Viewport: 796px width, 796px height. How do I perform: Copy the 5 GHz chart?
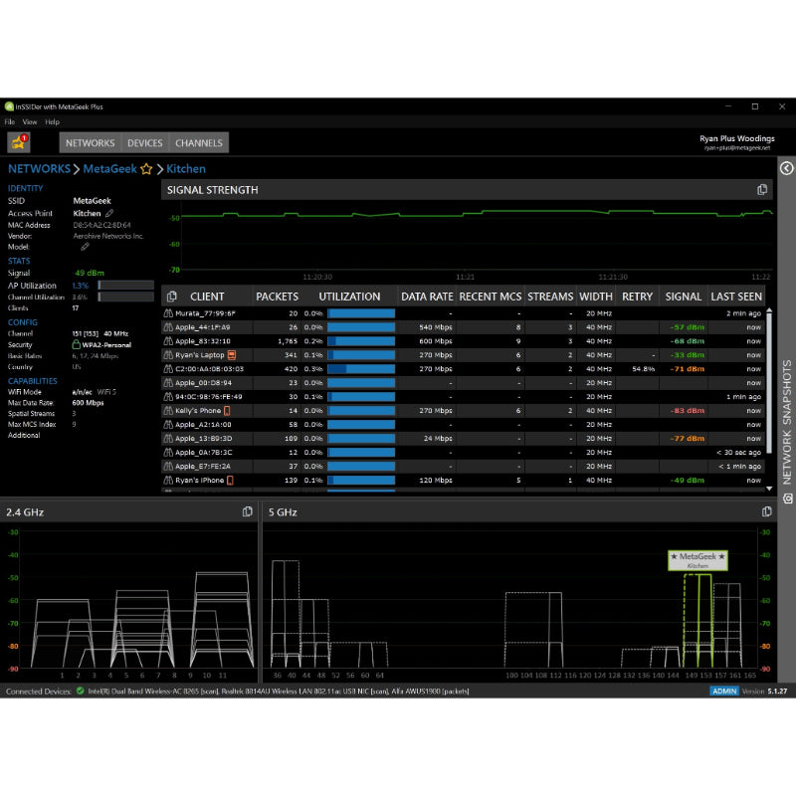pyautogui.click(x=766, y=511)
